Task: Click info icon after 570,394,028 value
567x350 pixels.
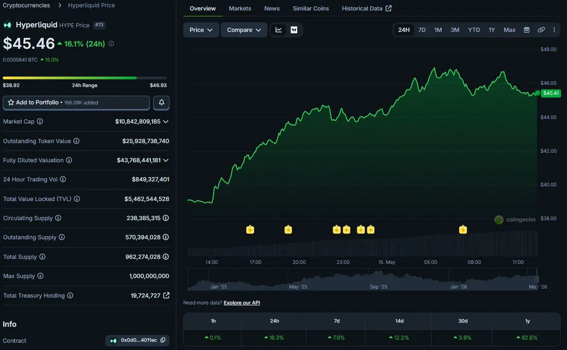Action: pos(166,237)
